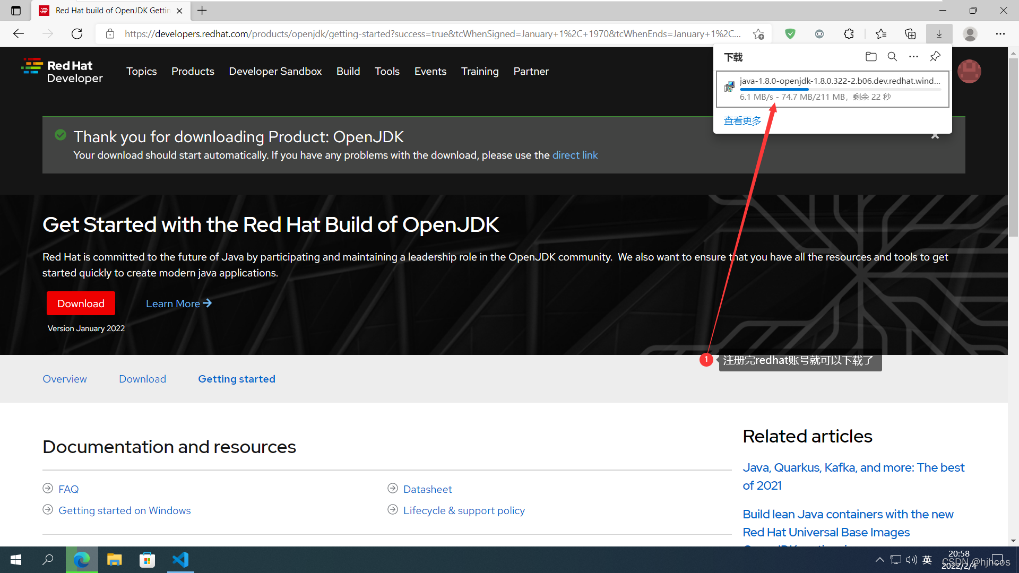This screenshot has height=573, width=1019.
Task: Click the download progress bar
Action: pos(840,89)
